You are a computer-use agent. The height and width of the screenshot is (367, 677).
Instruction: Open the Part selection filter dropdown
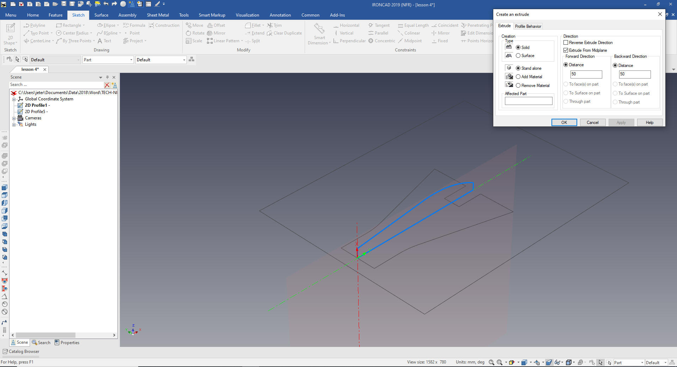(131, 60)
